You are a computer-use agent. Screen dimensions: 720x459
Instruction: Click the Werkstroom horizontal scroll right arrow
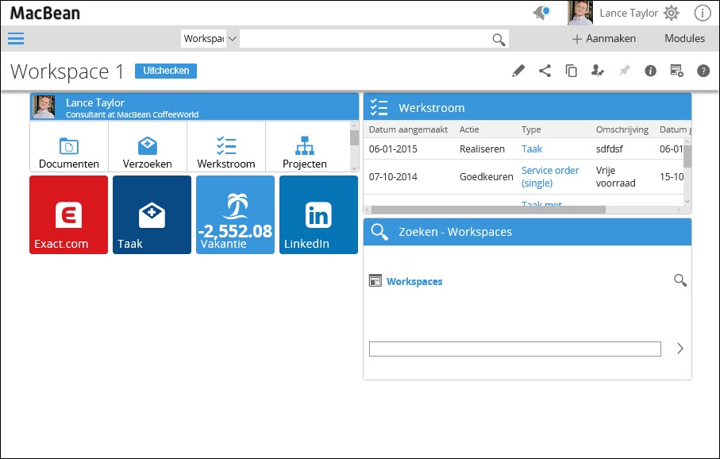pyautogui.click(x=680, y=210)
